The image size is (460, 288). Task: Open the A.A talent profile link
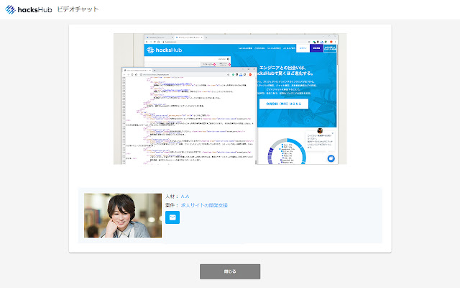pyautogui.click(x=185, y=197)
